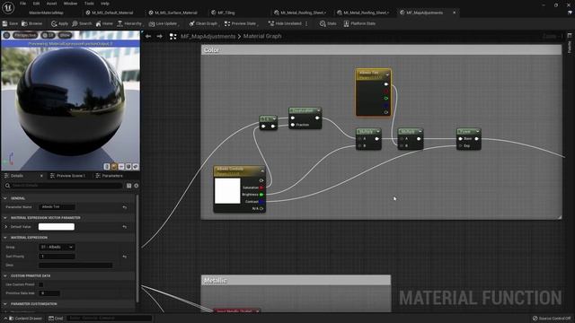Open Hide Unrelated options menu dots
The image size is (575, 323).
306,23
